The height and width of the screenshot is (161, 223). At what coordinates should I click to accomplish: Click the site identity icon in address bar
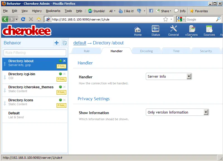(48, 19)
